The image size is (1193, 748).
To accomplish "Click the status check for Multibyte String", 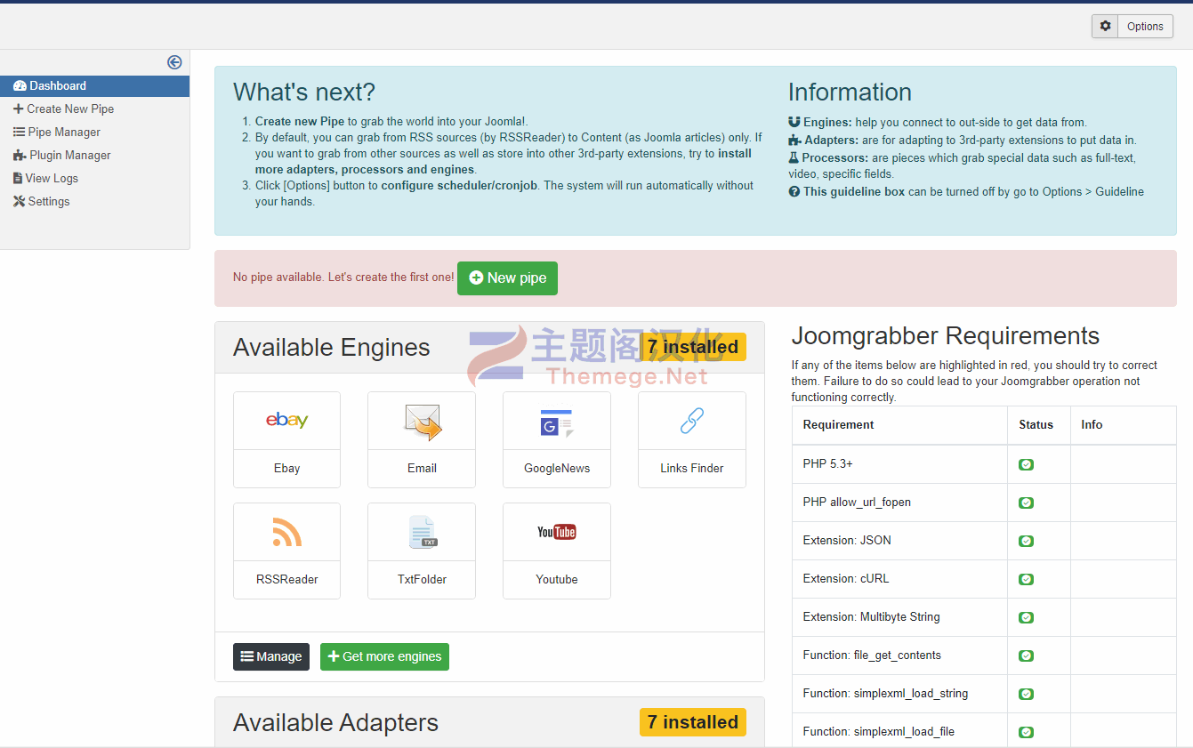I will coord(1026,617).
